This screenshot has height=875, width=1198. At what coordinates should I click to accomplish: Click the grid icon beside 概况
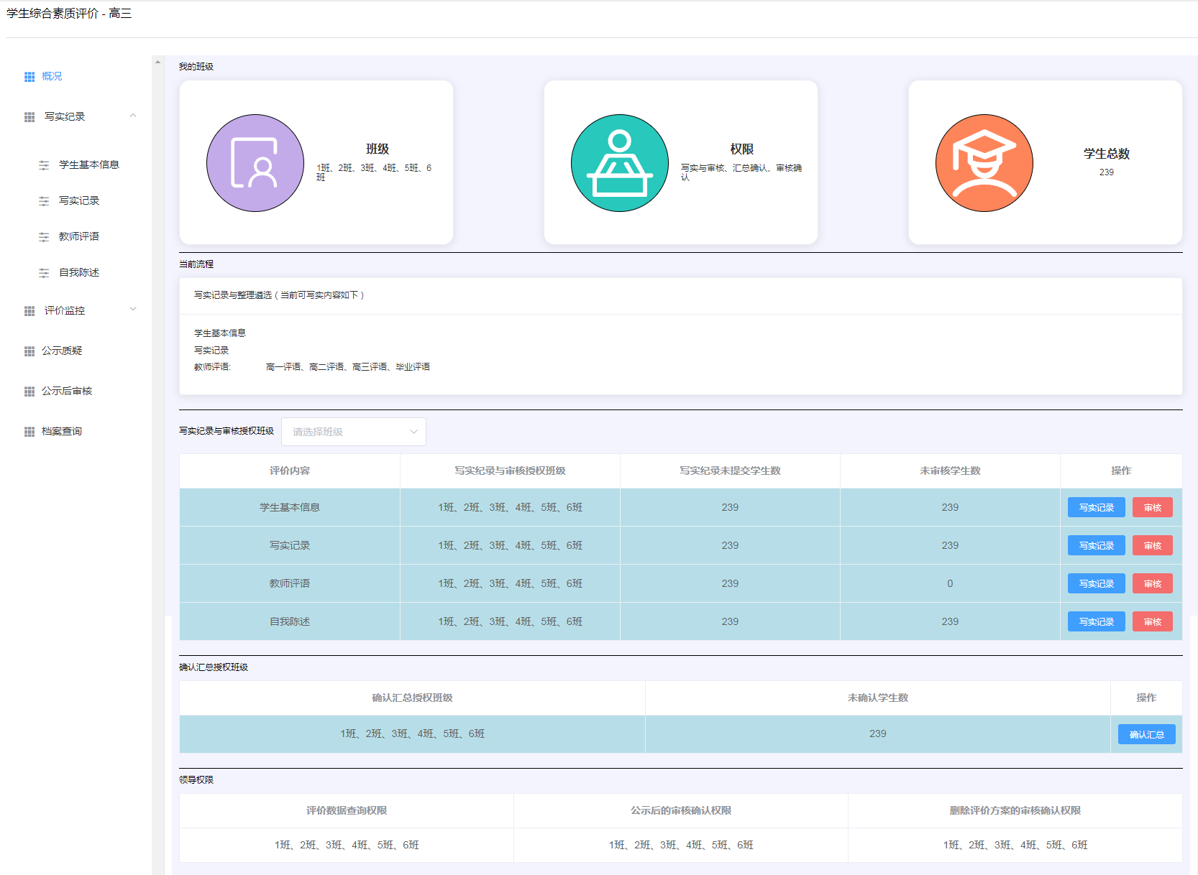[29, 77]
